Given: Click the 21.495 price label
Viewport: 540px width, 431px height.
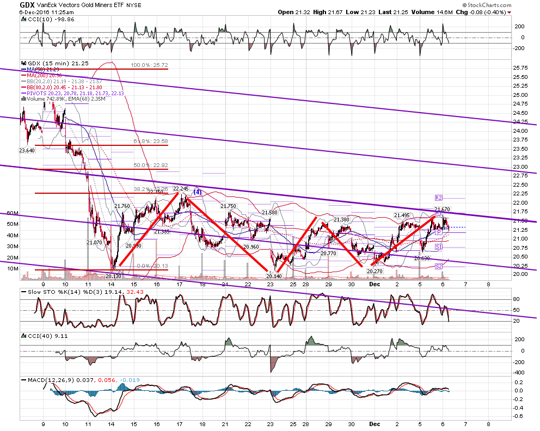Looking at the screenshot, I should coord(402,215).
